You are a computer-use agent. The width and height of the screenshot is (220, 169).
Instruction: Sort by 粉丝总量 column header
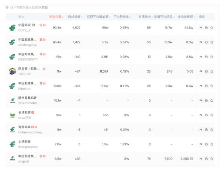[56, 17]
